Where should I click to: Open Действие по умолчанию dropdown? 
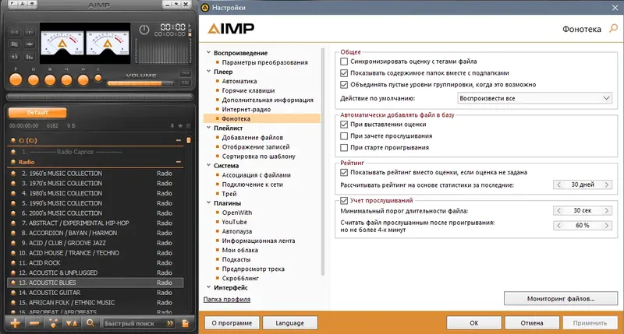(535, 98)
